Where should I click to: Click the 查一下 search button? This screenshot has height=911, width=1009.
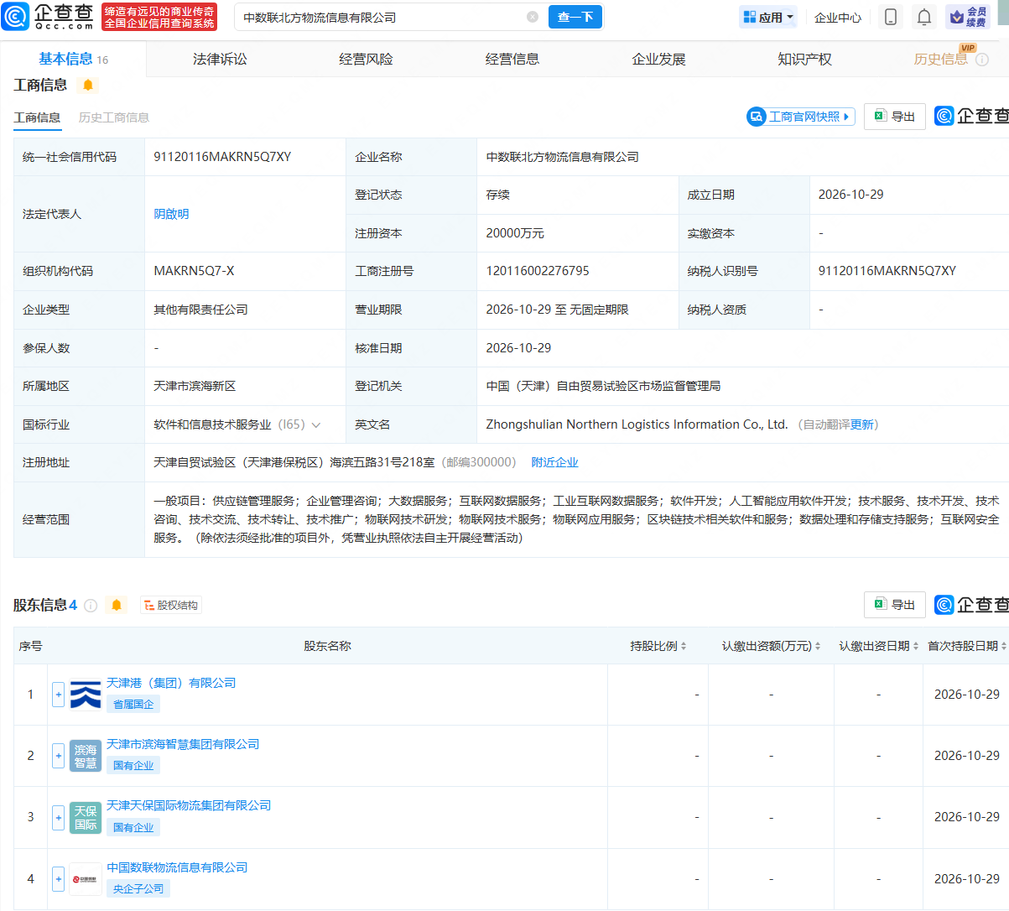coord(575,17)
